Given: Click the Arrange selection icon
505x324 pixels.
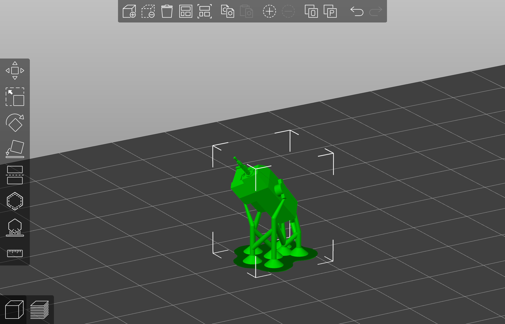Looking at the screenshot, I should 205,11.
